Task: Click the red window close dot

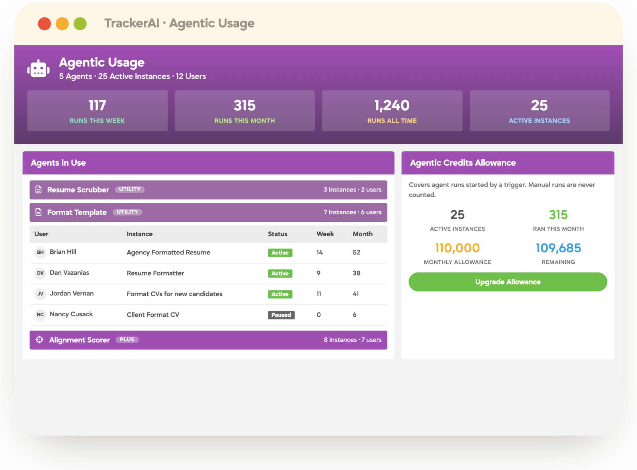Action: point(44,23)
